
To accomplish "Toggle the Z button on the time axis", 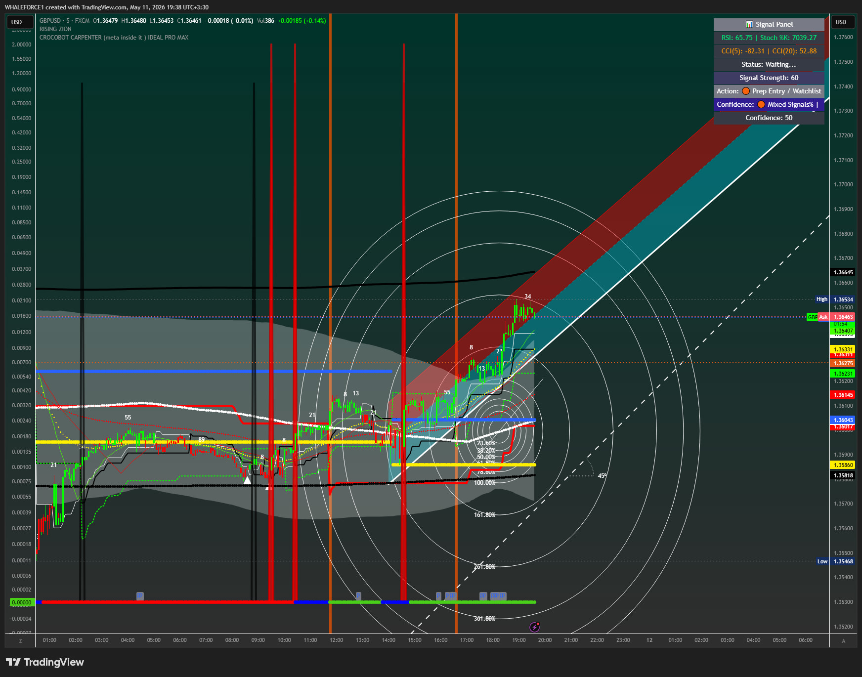I will pyautogui.click(x=20, y=641).
